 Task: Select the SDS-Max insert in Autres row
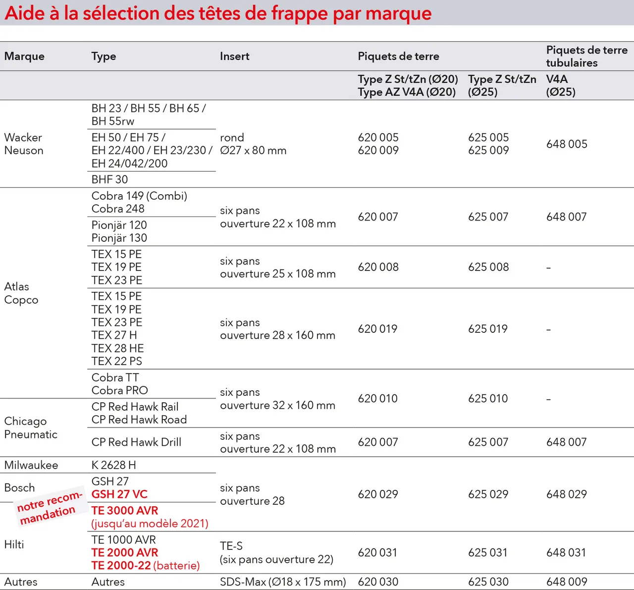283,582
